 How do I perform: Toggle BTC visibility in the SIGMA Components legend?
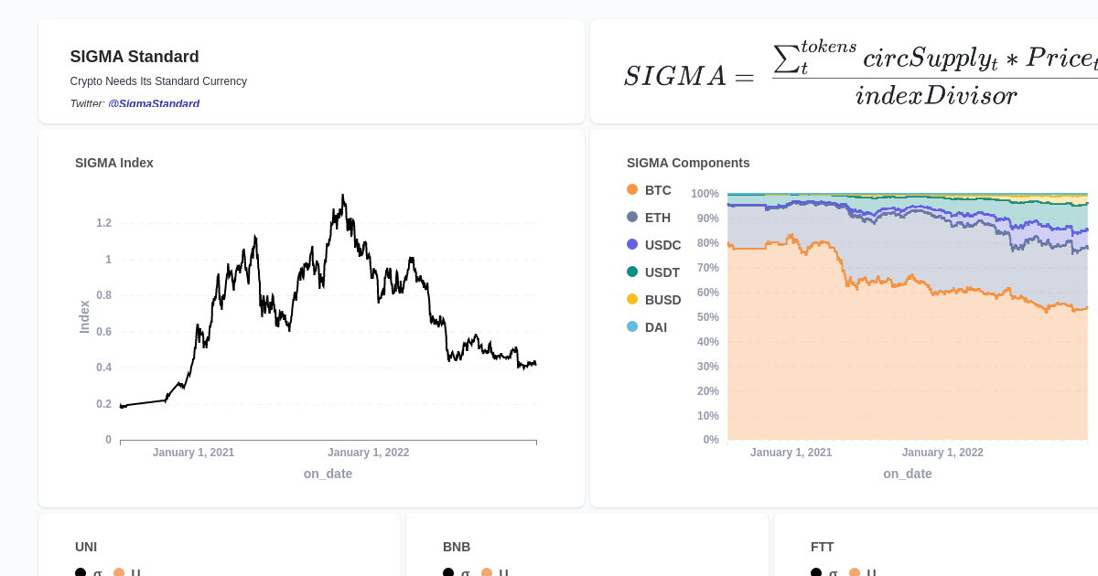632,190
